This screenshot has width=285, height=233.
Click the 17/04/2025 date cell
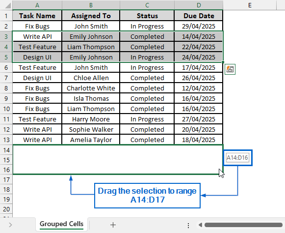click(199, 67)
